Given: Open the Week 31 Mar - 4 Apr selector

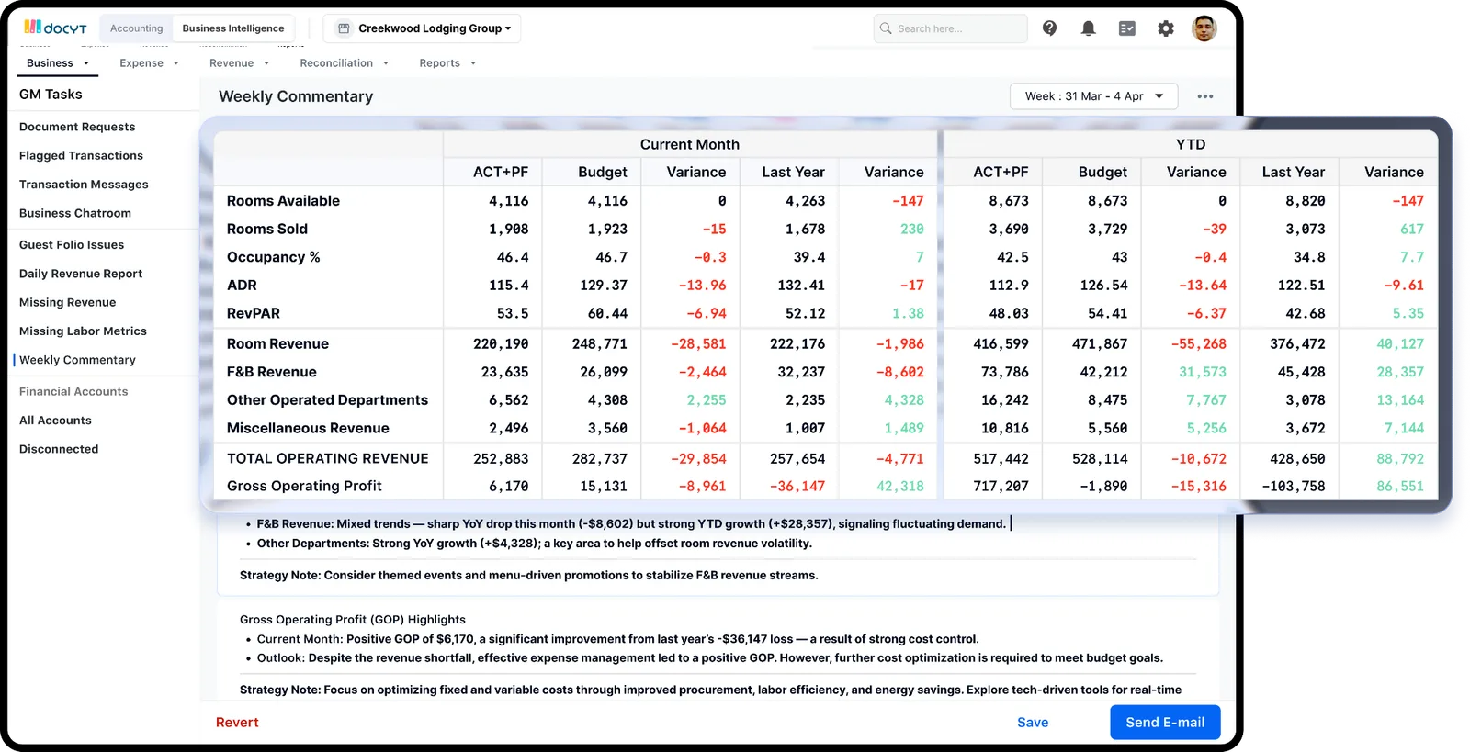Looking at the screenshot, I should click(x=1093, y=96).
